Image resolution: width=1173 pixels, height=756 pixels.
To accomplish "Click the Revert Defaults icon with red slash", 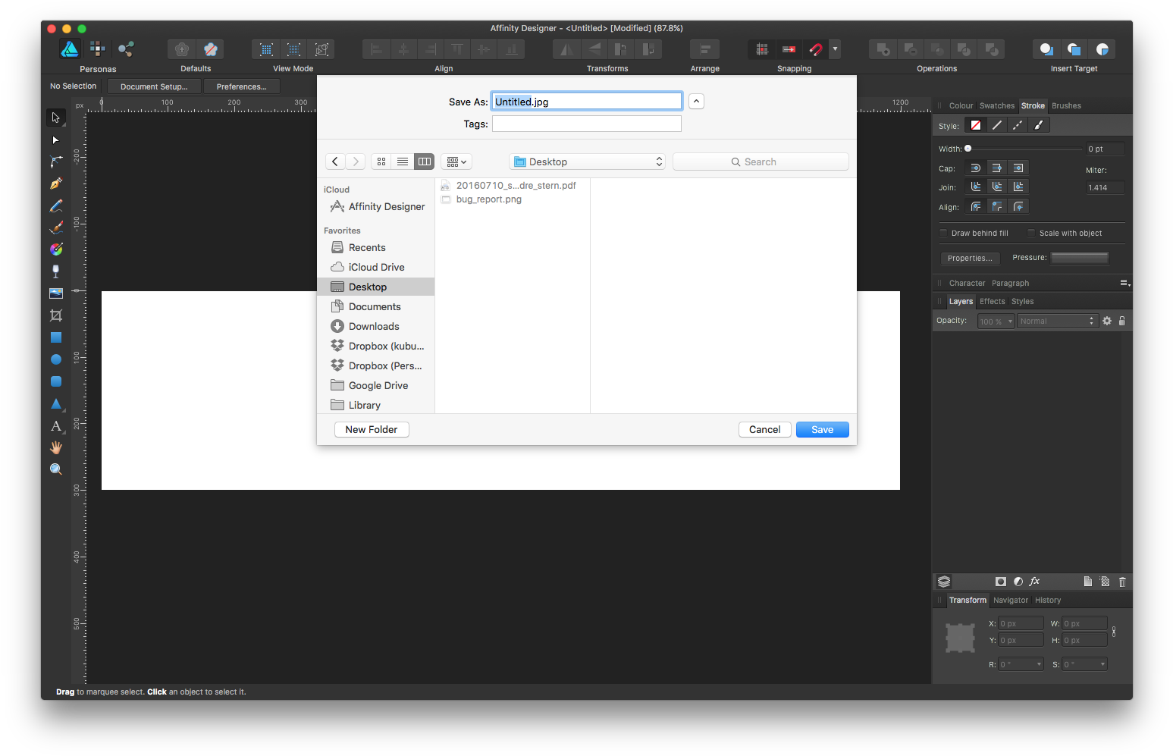I will (211, 49).
